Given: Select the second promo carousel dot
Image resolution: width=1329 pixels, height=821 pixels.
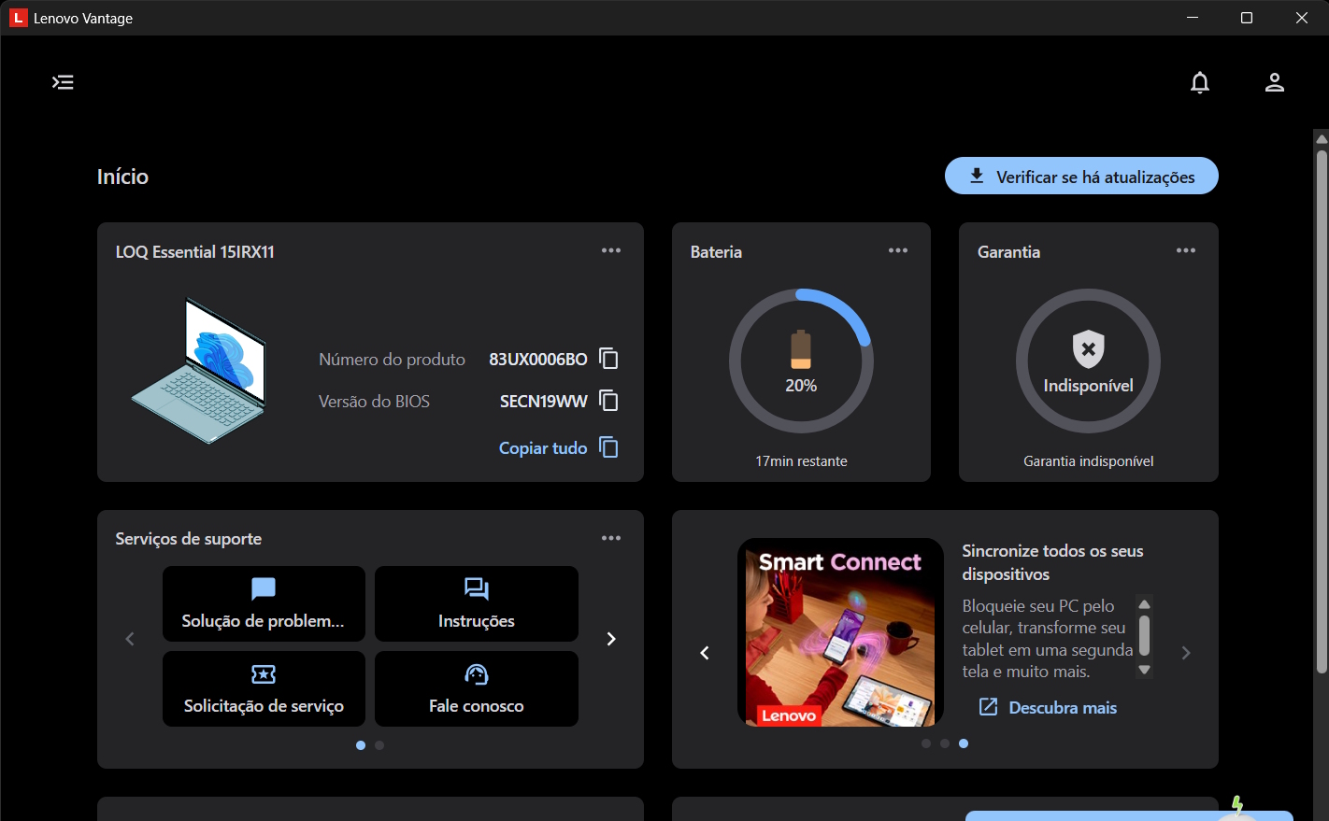Looking at the screenshot, I should coord(945,743).
